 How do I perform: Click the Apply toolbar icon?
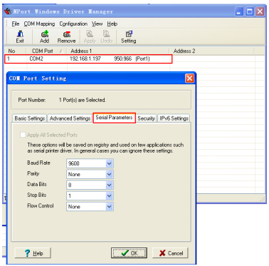pyautogui.click(x=90, y=37)
